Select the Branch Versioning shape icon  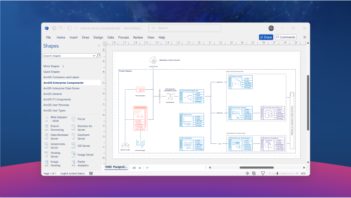46,128
